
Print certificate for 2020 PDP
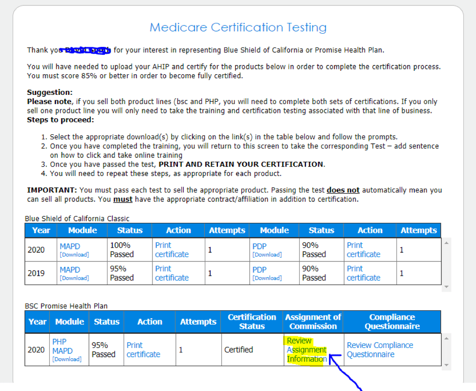pos(364,250)
